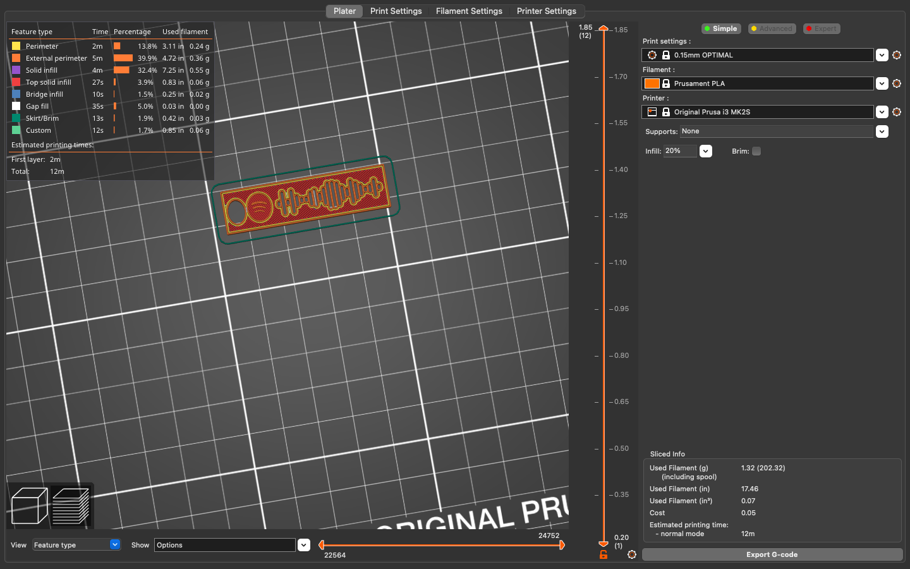
Task: Switch to Simple mode
Action: coord(721,28)
